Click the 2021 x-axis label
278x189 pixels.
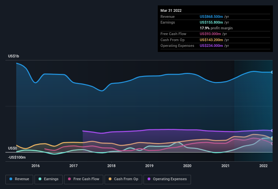coord(225,166)
